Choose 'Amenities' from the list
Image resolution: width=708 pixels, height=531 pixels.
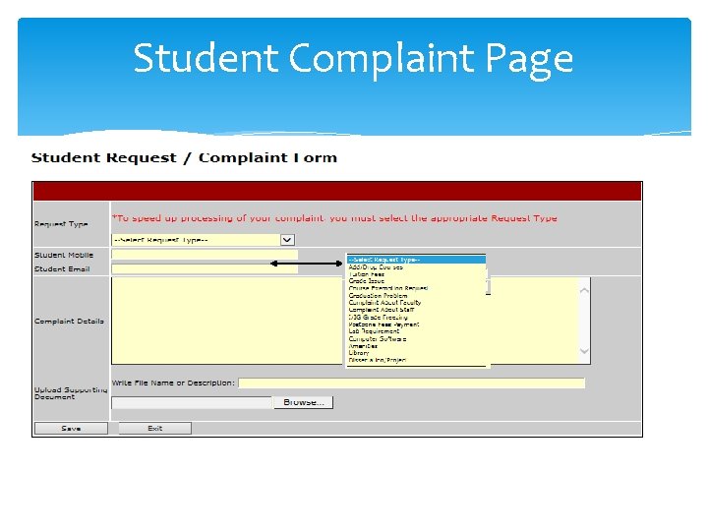point(363,346)
